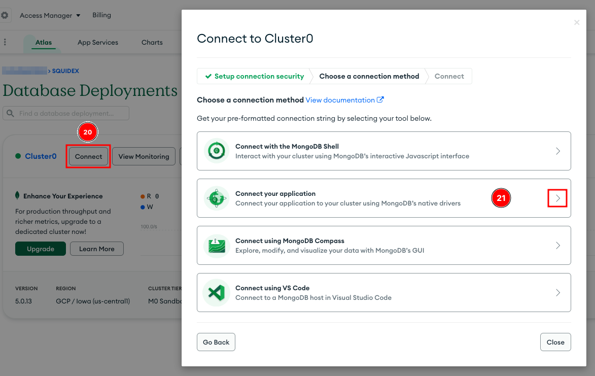Open the Billing menu item
595x376 pixels.
101,15
